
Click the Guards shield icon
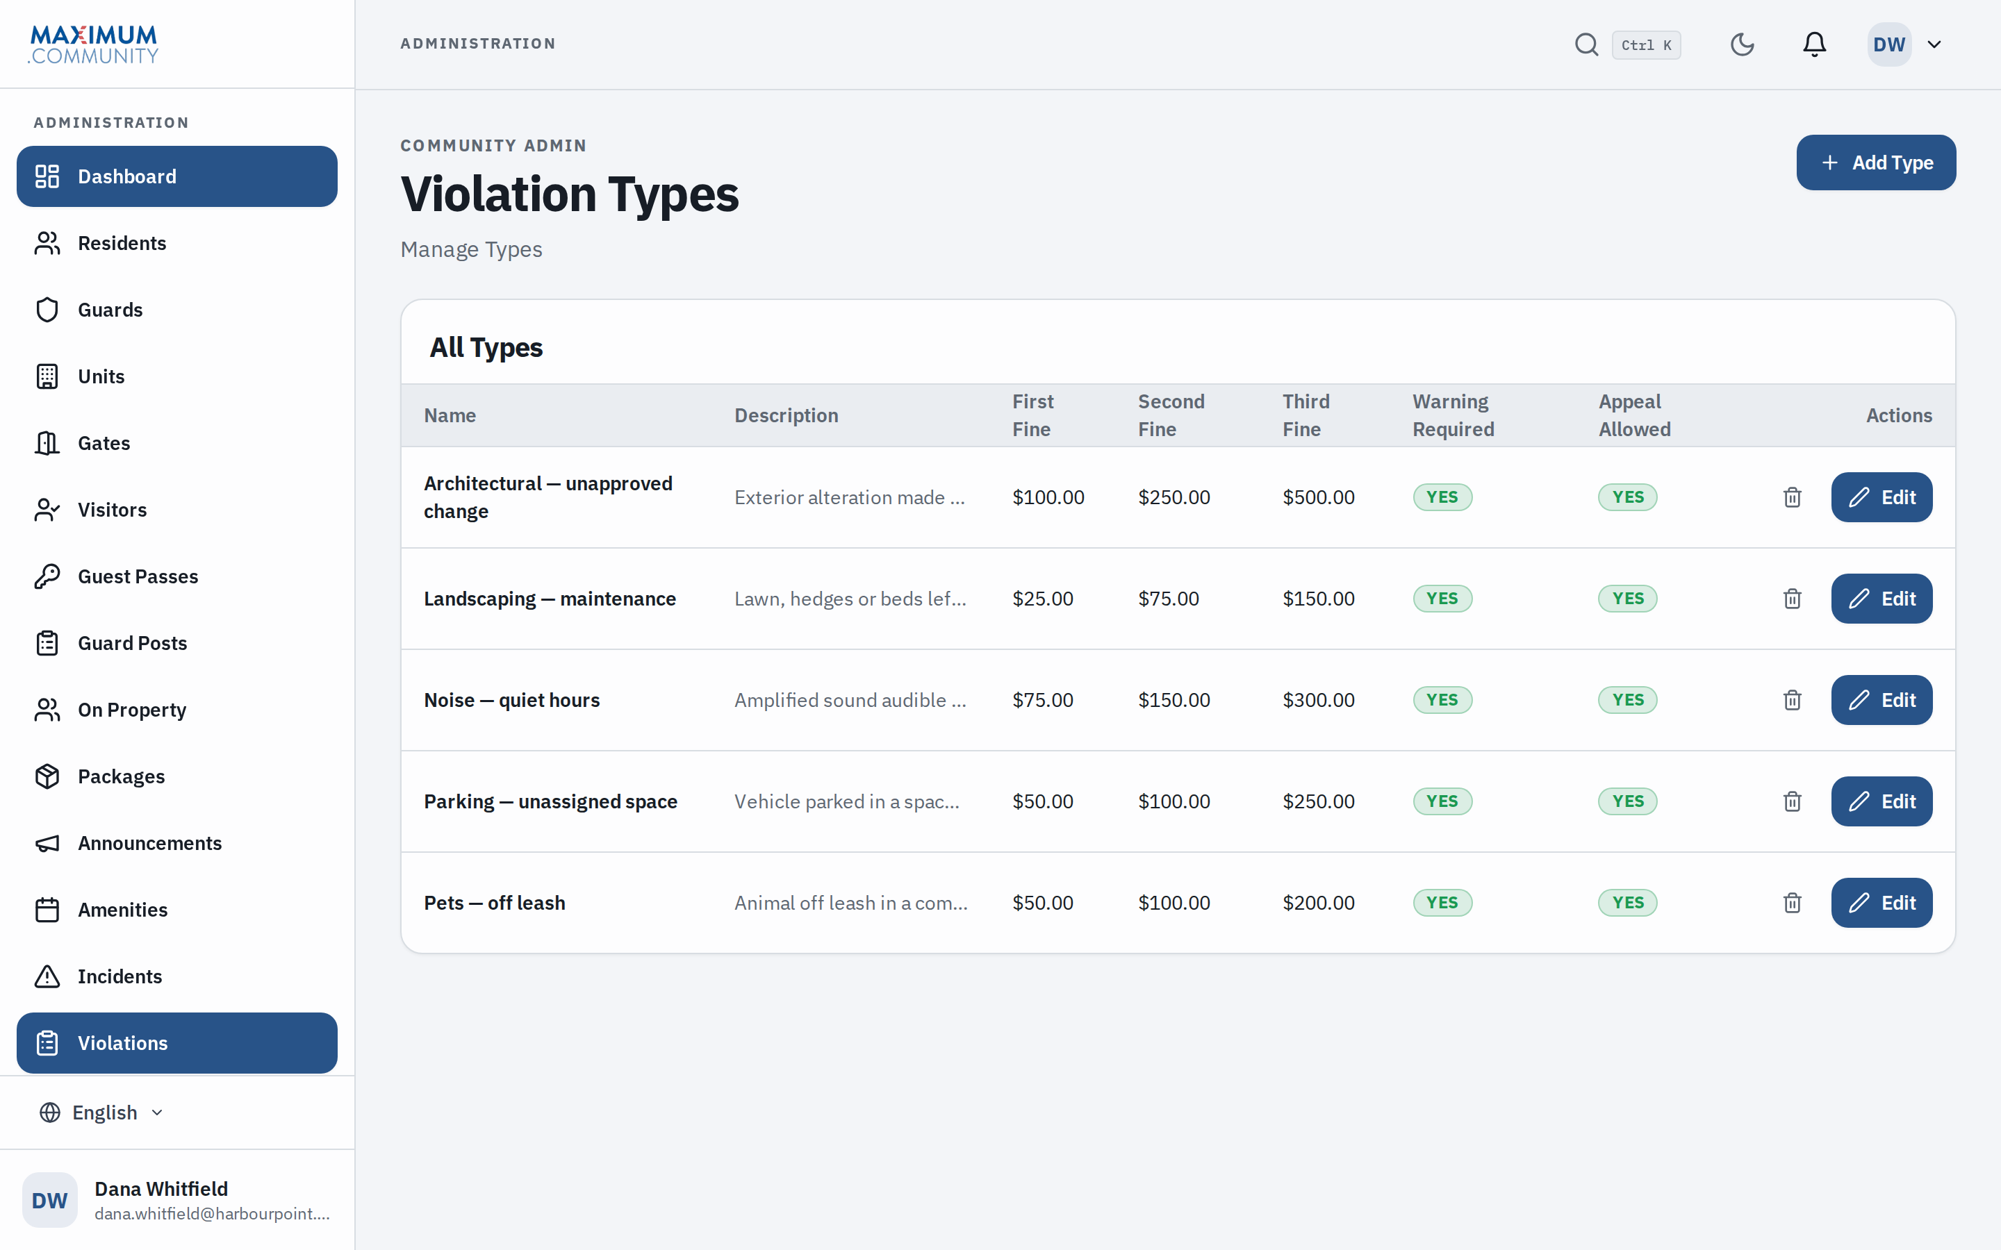pyautogui.click(x=47, y=310)
